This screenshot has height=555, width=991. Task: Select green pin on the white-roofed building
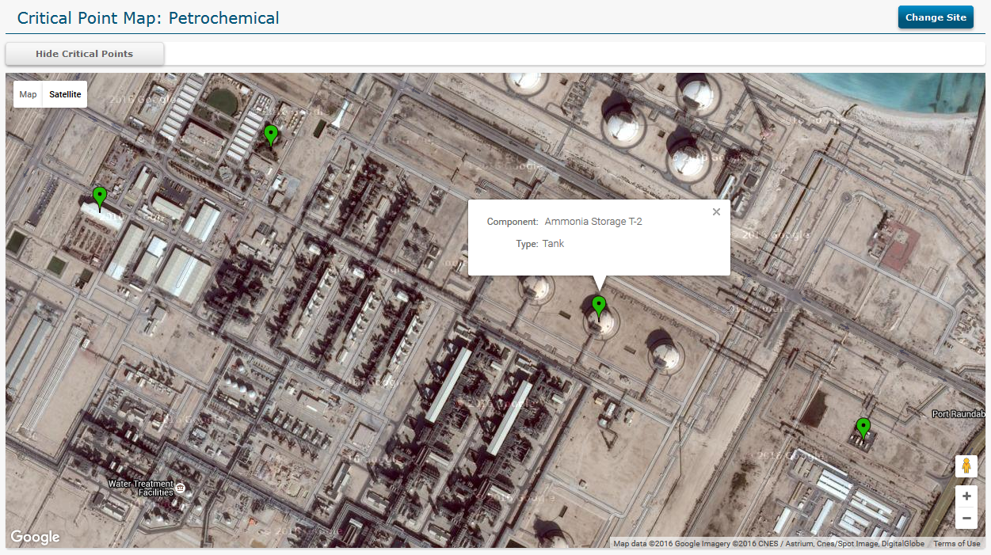99,198
